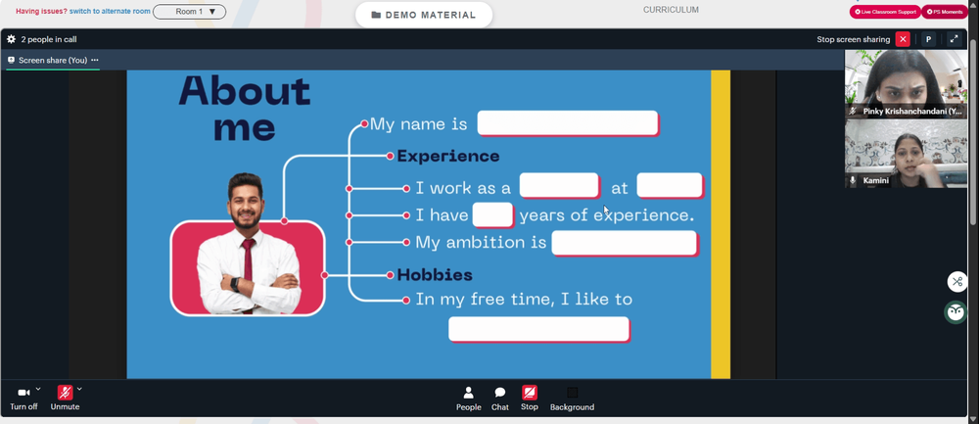The image size is (979, 424).
Task: Click the name field on slide
Action: click(x=568, y=123)
